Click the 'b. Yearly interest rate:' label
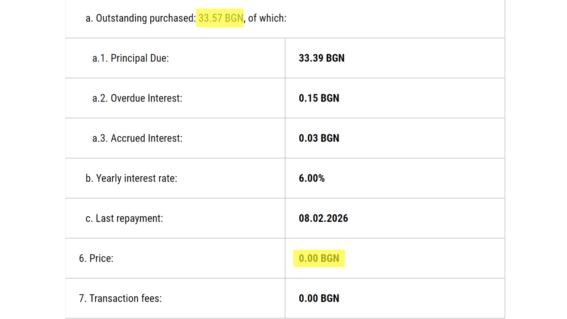Viewport: 567px width, 319px height. 131,178
